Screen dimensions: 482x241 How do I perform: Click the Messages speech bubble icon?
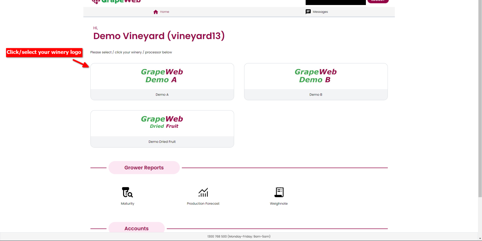[308, 12]
